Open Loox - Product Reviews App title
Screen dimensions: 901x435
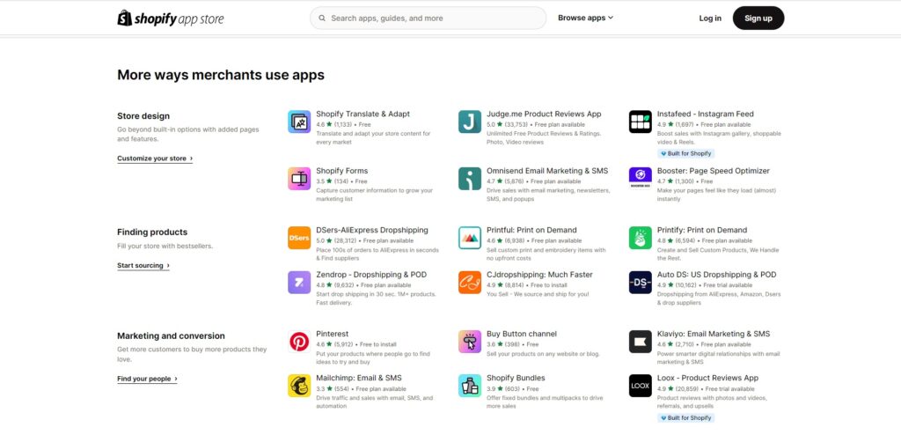point(708,378)
